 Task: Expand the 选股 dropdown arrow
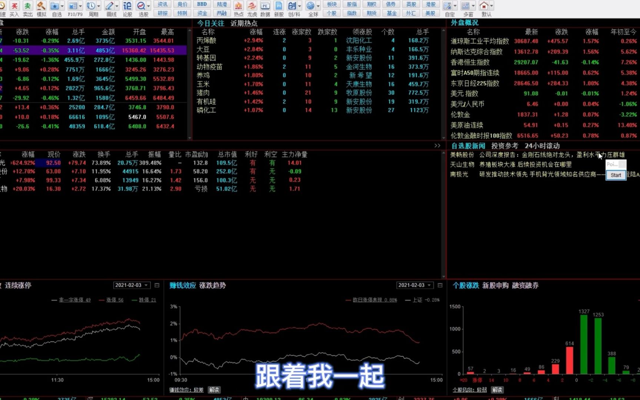[149, 6]
